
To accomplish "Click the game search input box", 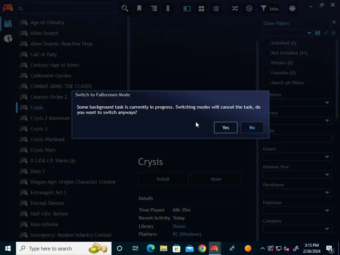I will (x=66, y=8).
